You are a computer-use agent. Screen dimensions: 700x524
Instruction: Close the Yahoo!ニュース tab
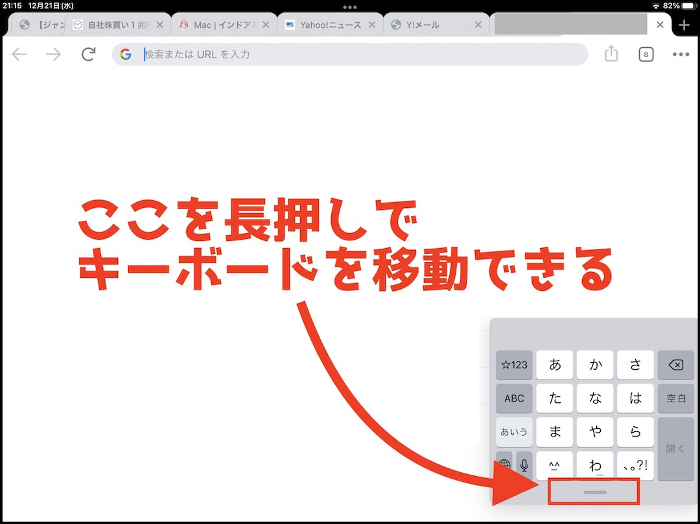[372, 25]
